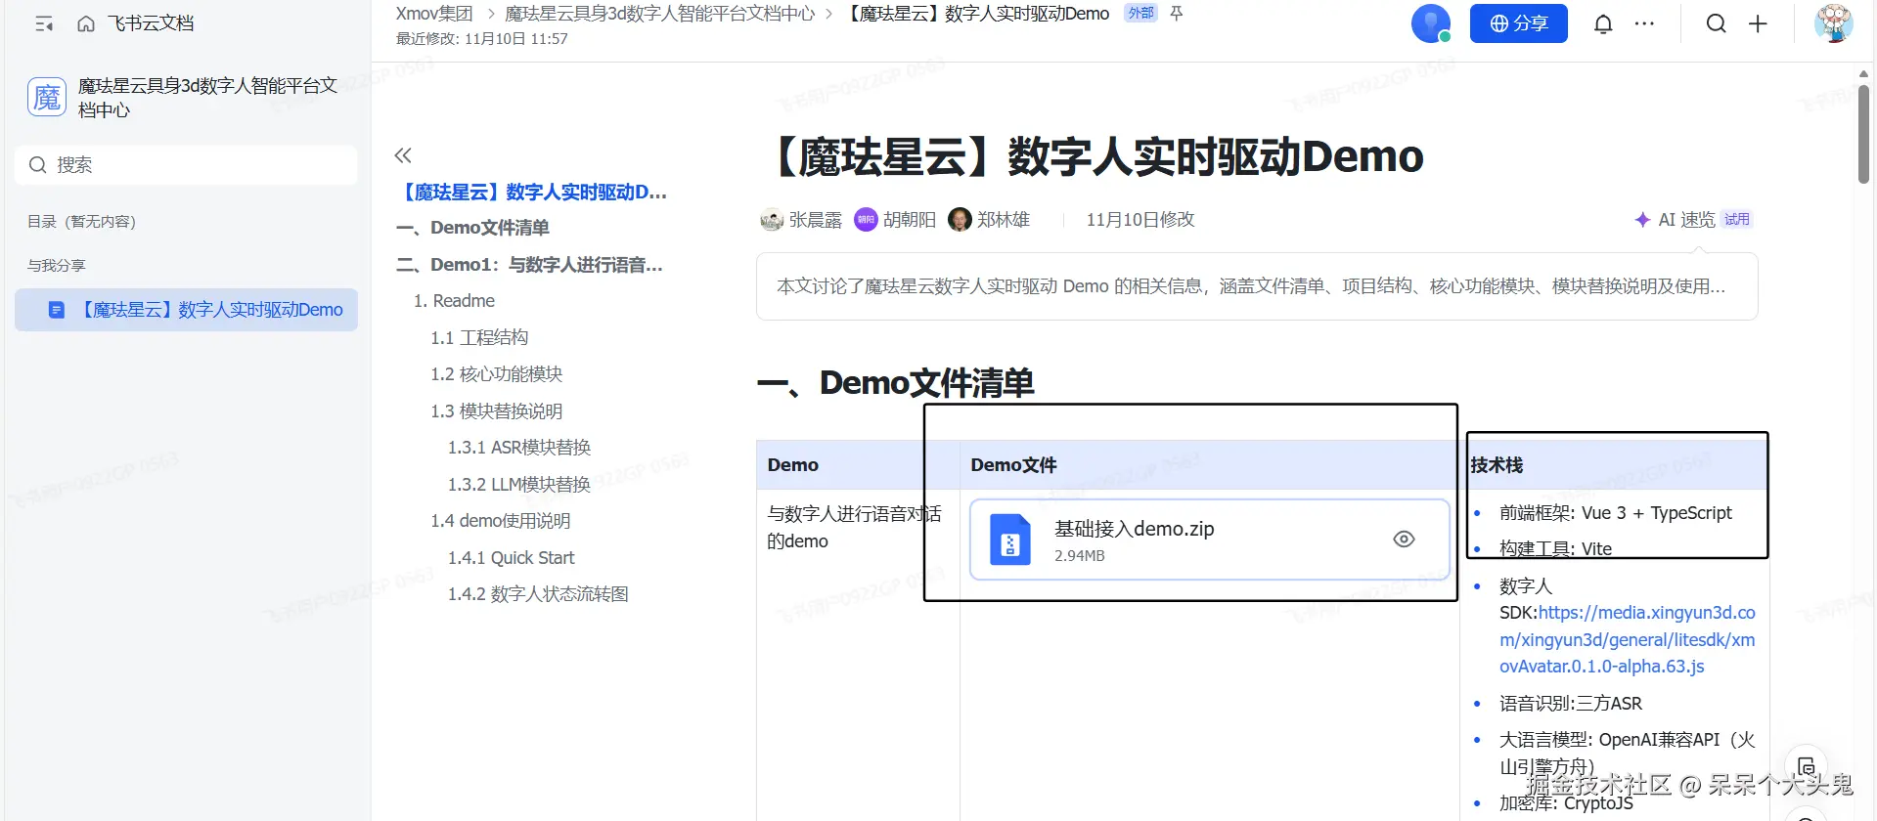Open the blue collaborator avatar
The width and height of the screenshot is (1877, 821).
1430,23
